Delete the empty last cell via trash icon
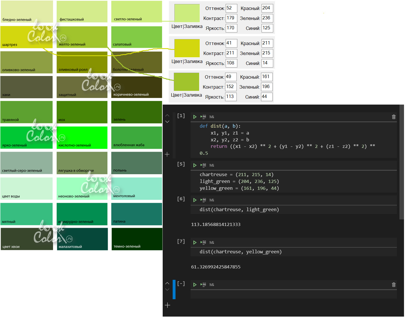 click(x=394, y=285)
